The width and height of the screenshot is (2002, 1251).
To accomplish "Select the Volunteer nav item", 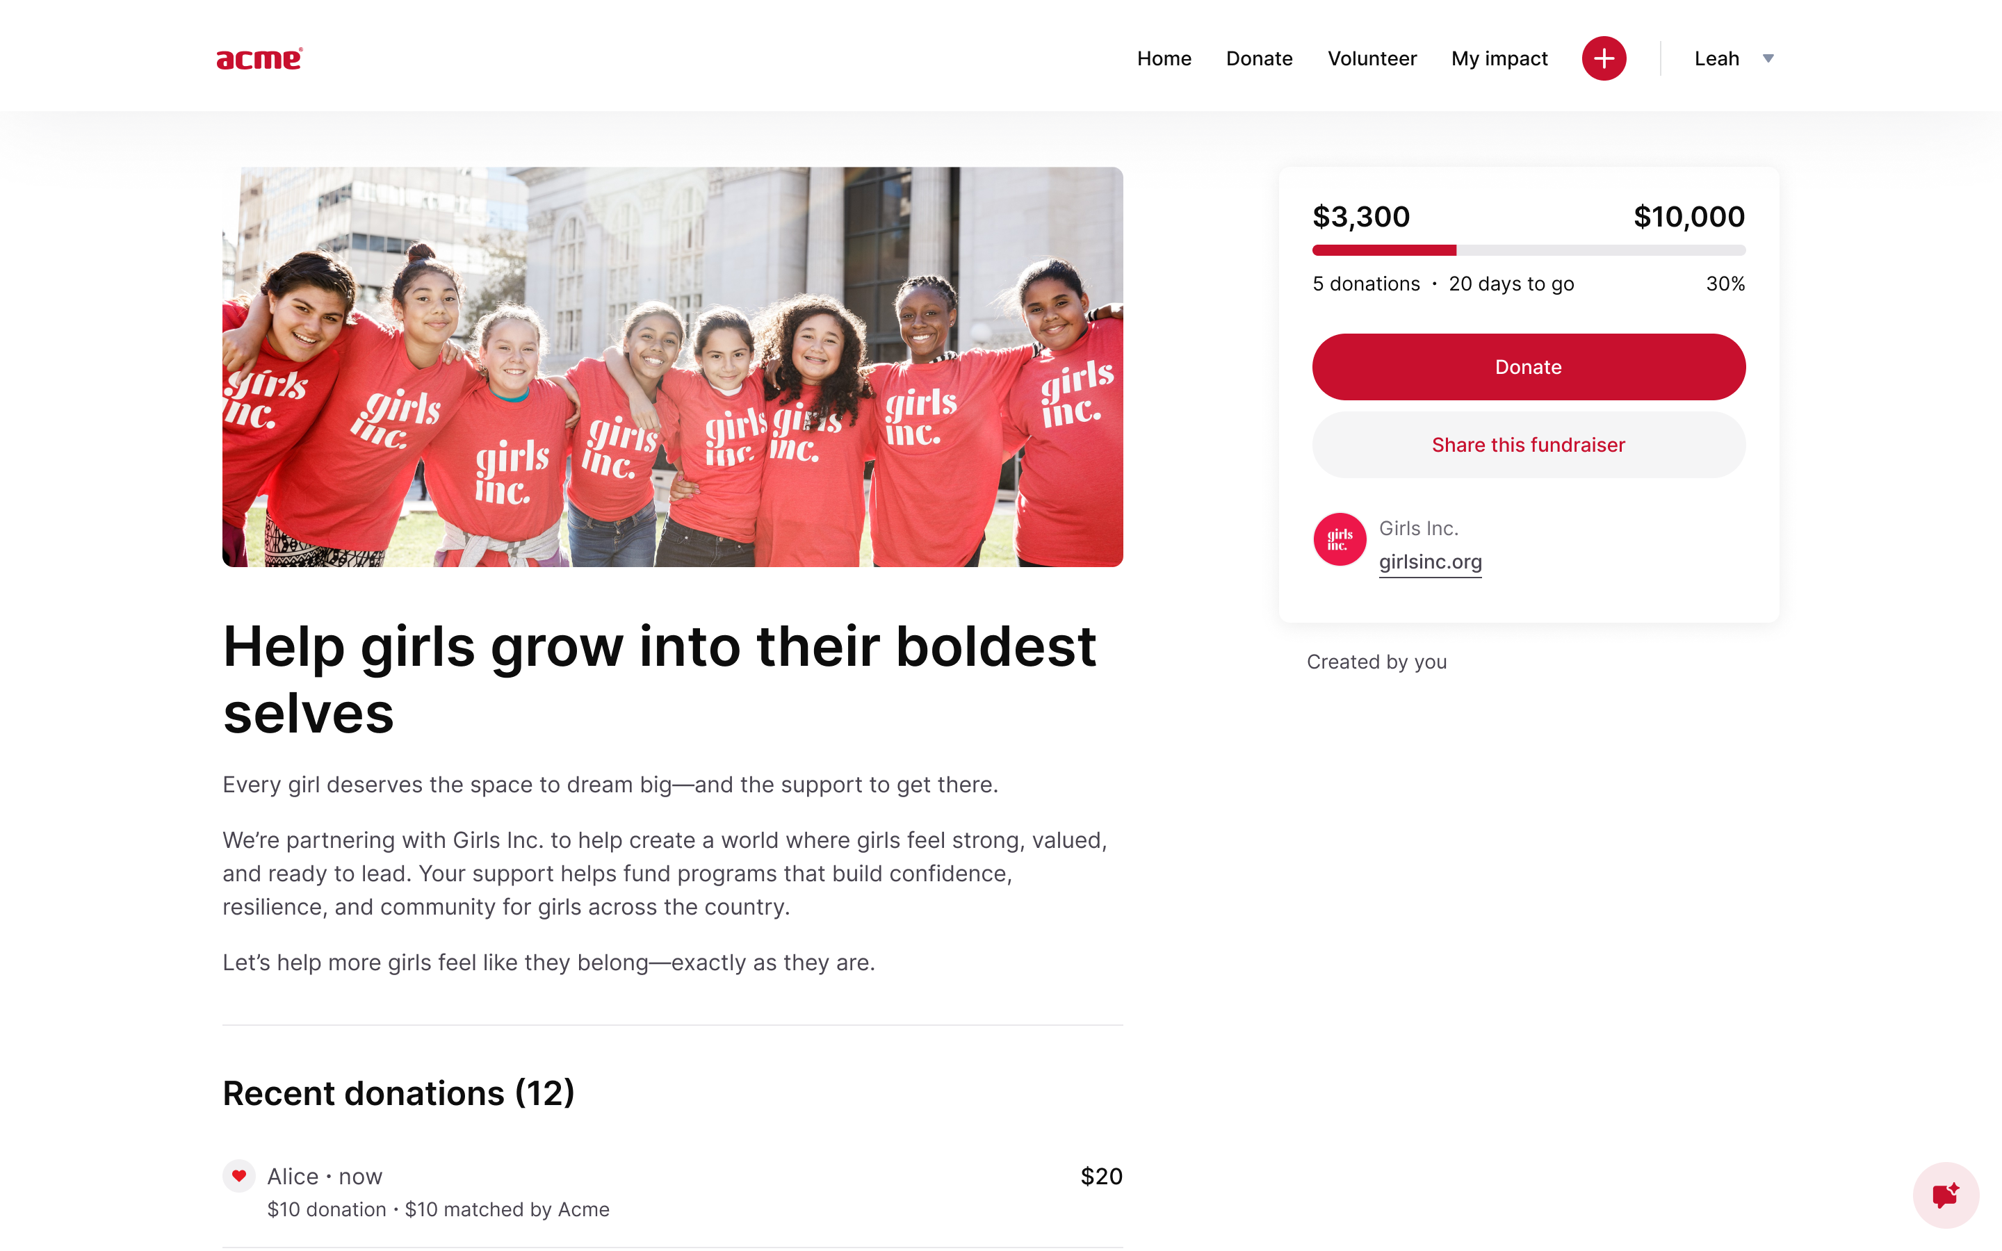I will coord(1372,59).
